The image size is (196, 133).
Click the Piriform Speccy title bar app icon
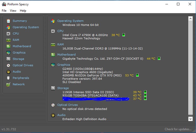[4, 4]
